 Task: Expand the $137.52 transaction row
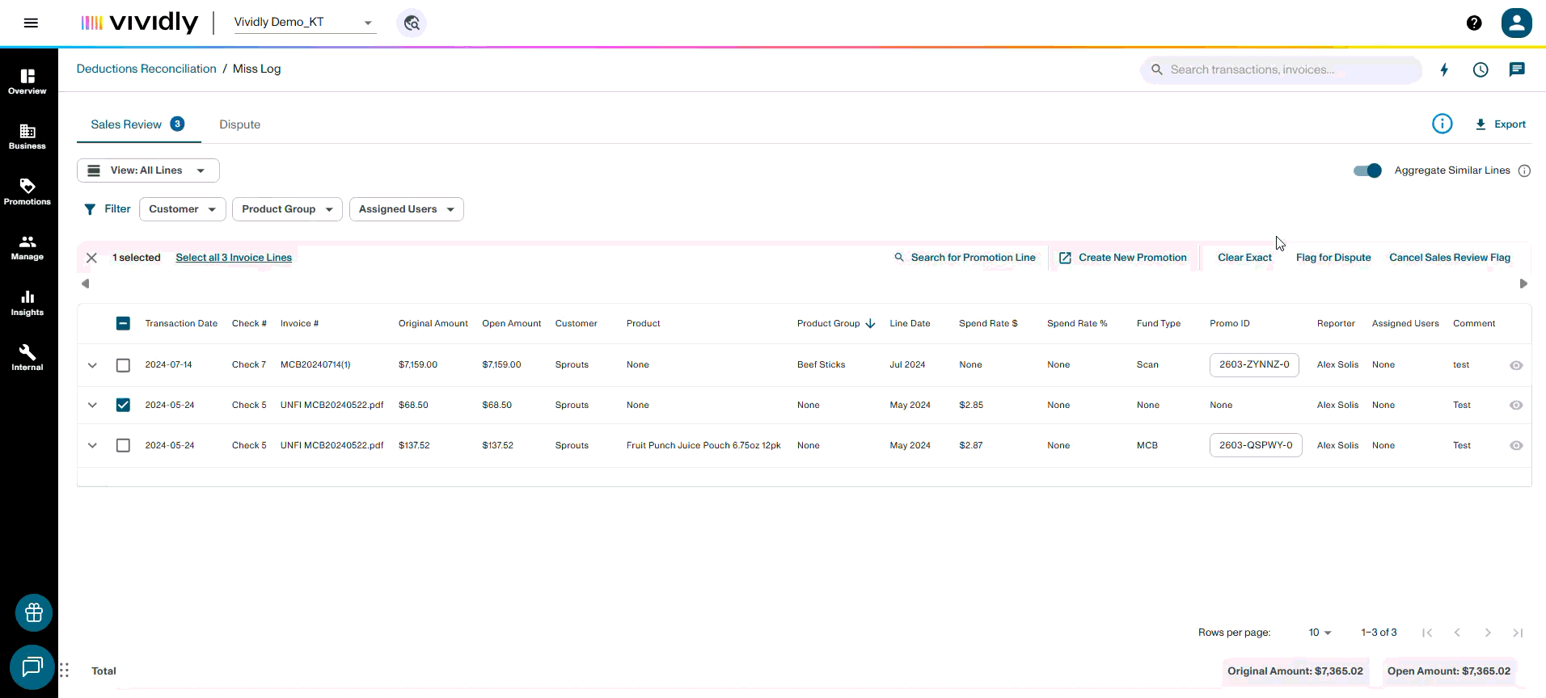[92, 445]
